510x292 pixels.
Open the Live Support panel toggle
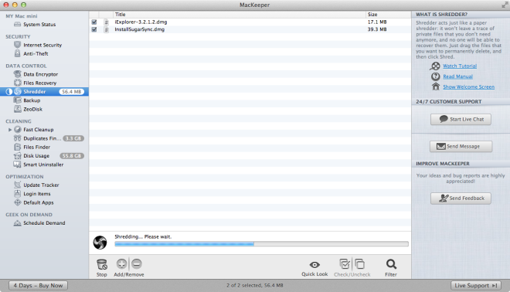(x=476, y=286)
